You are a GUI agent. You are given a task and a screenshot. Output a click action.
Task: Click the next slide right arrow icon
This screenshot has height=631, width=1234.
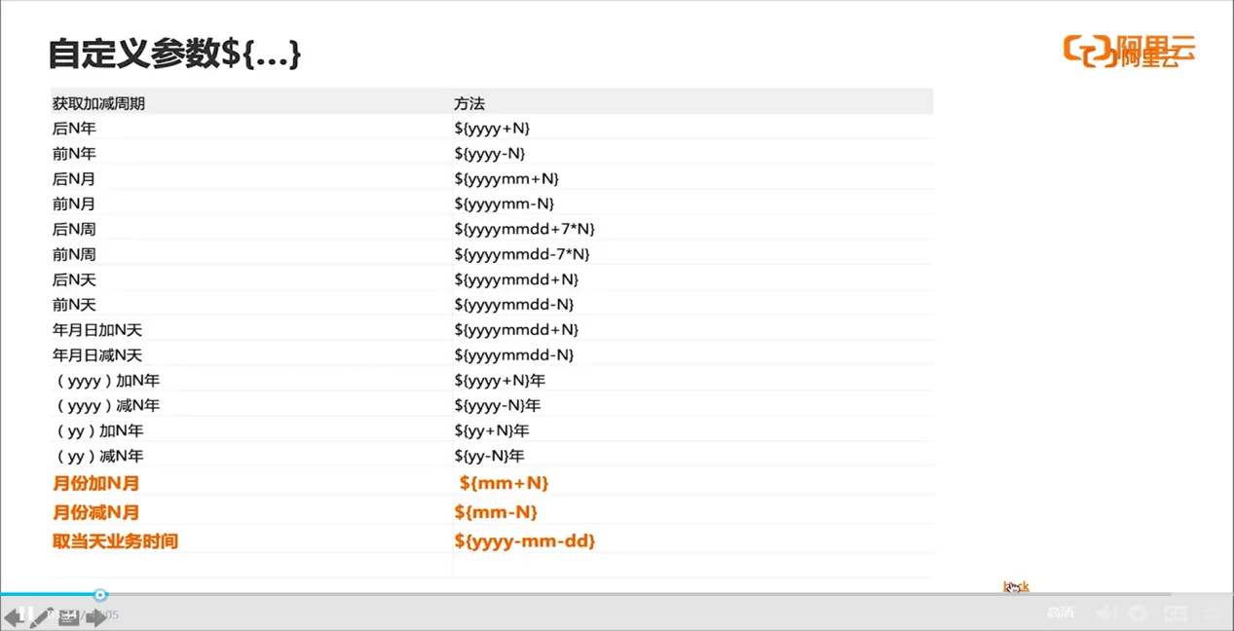coord(97,617)
